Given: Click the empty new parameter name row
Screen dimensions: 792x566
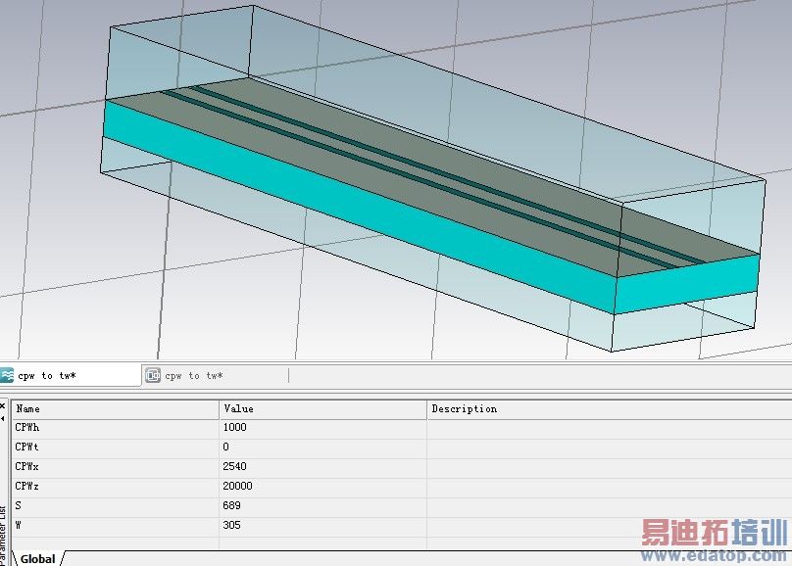Looking at the screenshot, I should pyautogui.click(x=116, y=543).
